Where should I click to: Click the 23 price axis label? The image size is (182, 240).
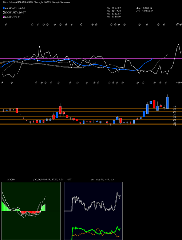[x=174, y=120]
